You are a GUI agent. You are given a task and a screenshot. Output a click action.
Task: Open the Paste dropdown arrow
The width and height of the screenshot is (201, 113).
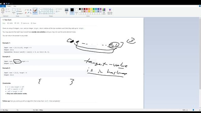(x=3, y=14)
